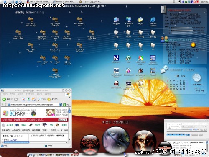Open the Forward button history dropdown arrow
The width and height of the screenshot is (209, 157).
pyautogui.click(x=20, y=99)
